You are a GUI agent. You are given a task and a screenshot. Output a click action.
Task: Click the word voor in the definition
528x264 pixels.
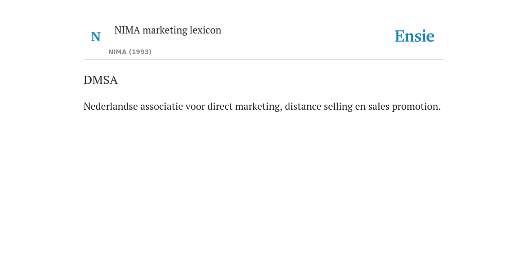(x=195, y=107)
